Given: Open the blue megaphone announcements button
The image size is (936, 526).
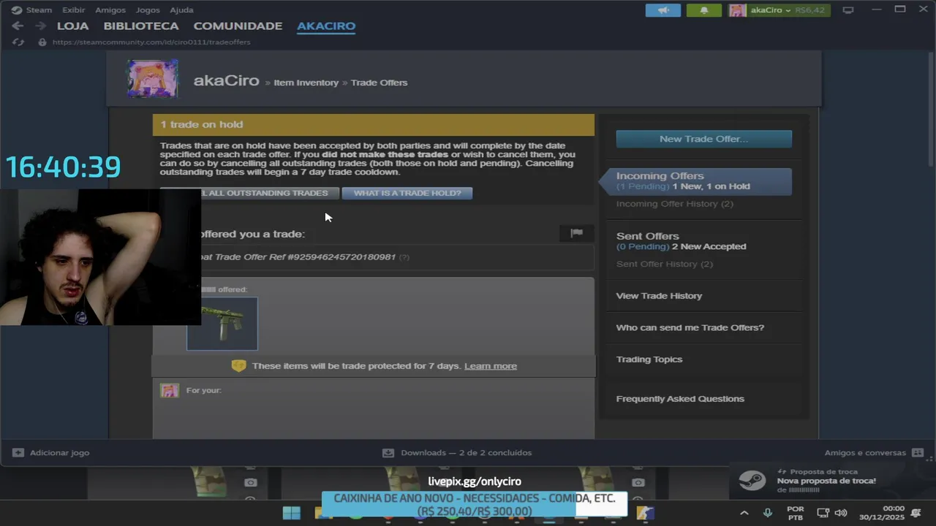Looking at the screenshot, I should [663, 10].
